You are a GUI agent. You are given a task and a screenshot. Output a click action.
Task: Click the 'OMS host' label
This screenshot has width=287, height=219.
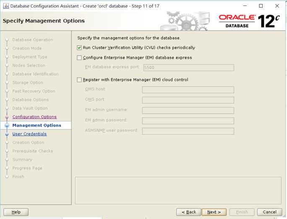pos(95,89)
